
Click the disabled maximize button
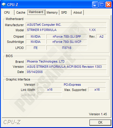[102, 4]
